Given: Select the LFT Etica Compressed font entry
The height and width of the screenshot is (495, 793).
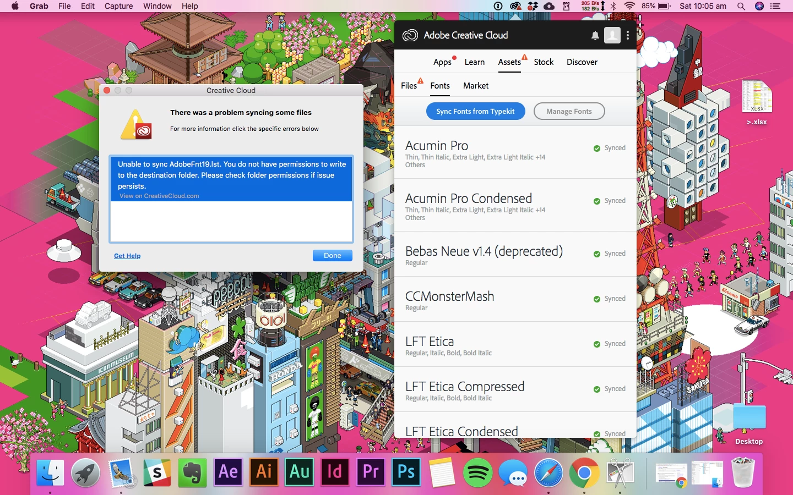Looking at the screenshot, I should 515,390.
